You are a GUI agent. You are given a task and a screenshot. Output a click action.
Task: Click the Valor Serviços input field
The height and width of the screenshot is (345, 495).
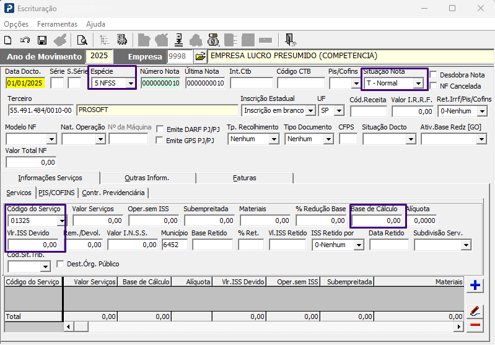click(98, 221)
